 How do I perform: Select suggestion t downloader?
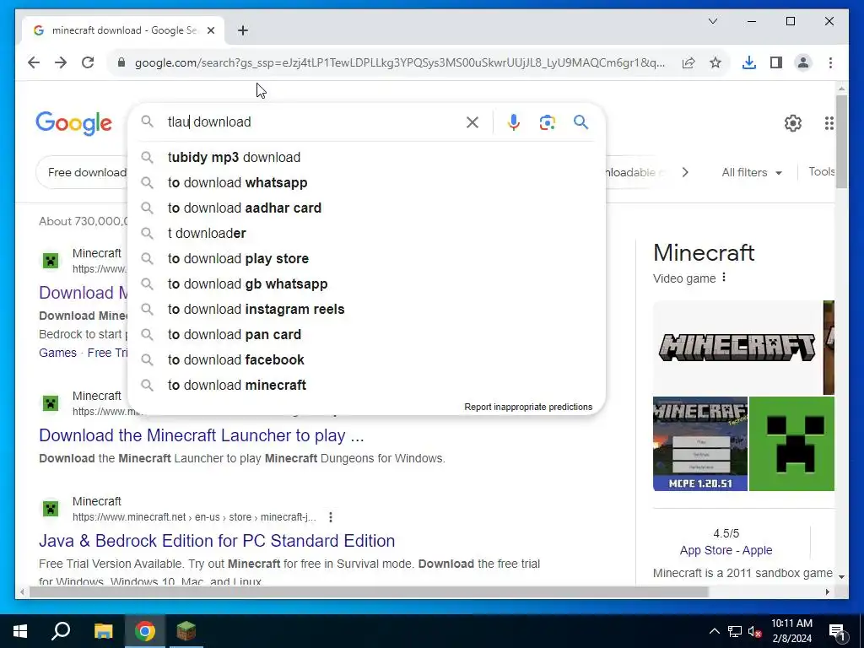pyautogui.click(x=366, y=234)
